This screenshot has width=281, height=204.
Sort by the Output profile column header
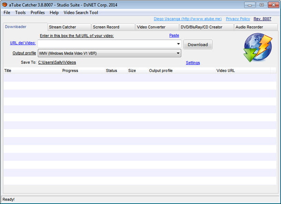coord(182,71)
